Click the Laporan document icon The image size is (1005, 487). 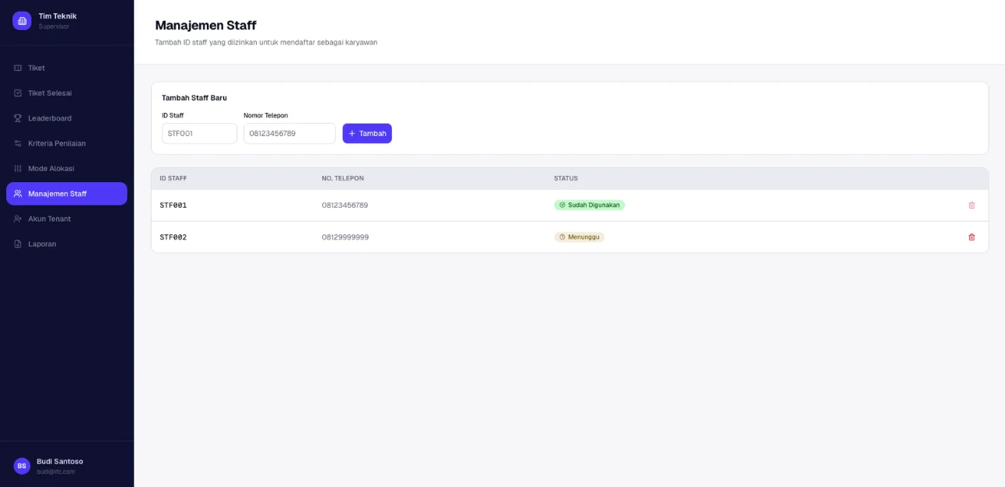coord(18,243)
